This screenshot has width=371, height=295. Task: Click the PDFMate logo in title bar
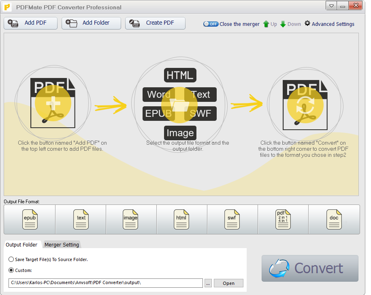[7, 7]
